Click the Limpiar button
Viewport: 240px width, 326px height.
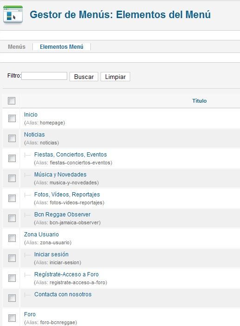(x=115, y=77)
